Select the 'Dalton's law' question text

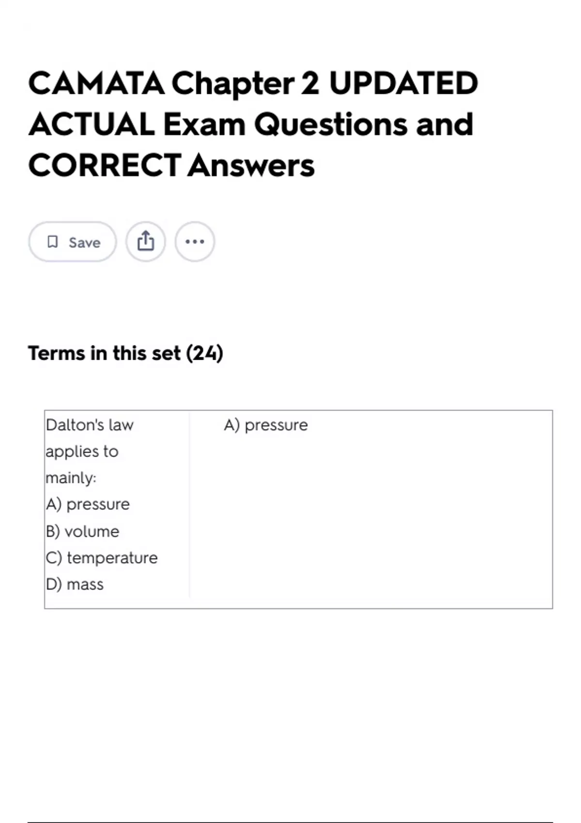[90, 425]
